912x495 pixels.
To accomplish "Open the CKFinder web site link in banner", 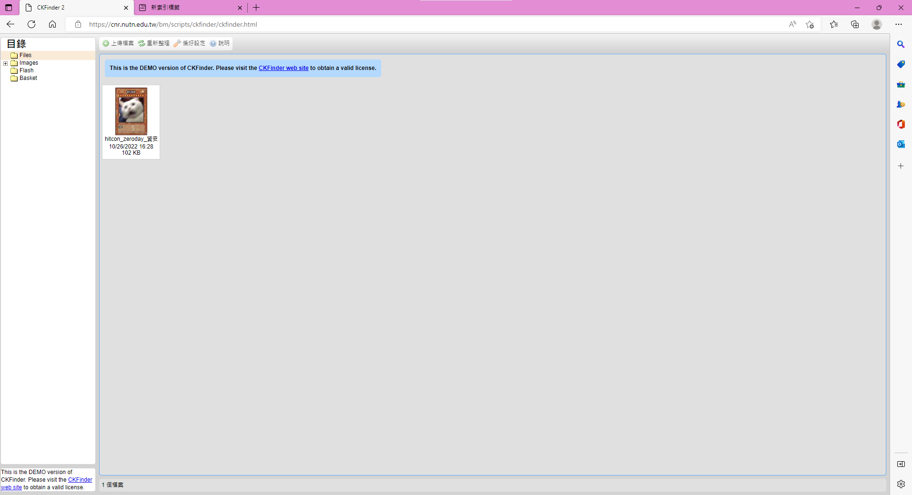I will 284,68.
